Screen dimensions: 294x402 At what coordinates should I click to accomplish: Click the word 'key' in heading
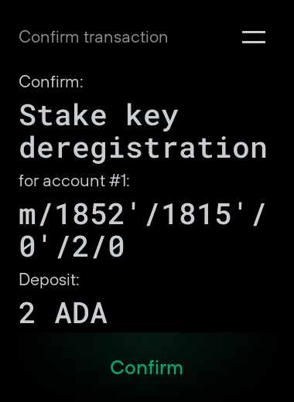pos(152,117)
